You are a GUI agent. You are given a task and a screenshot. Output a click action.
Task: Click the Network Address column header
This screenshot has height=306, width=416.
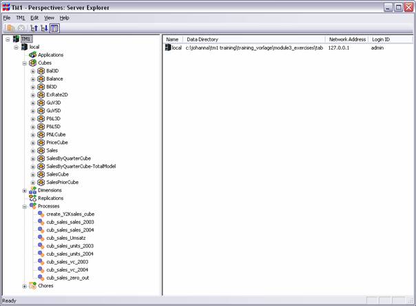[346, 39]
